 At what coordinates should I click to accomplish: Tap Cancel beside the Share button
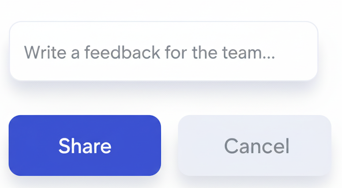click(255, 146)
